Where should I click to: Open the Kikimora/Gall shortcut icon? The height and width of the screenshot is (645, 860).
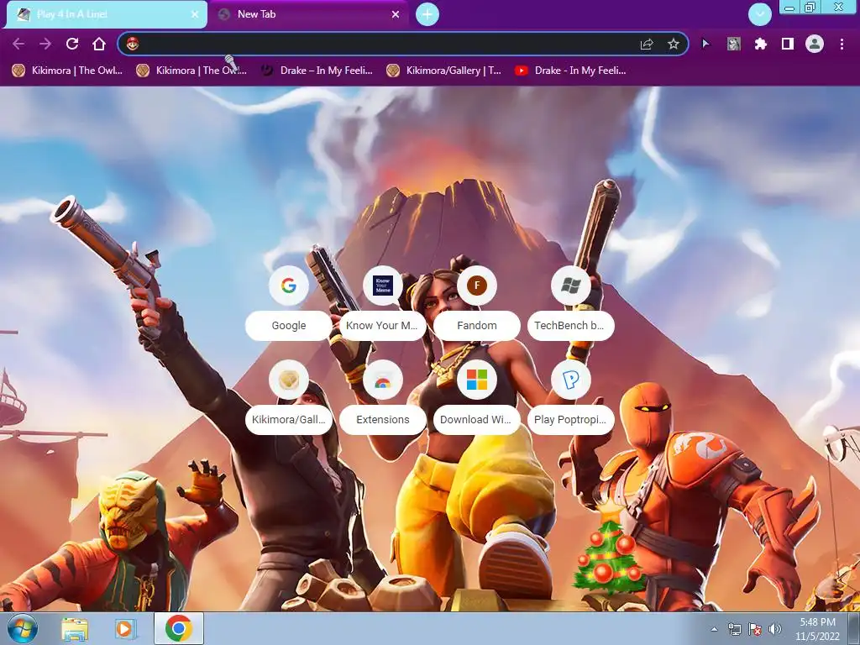(289, 380)
